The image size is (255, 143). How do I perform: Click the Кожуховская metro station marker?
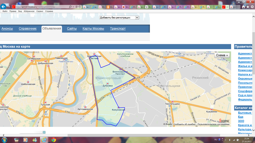[118, 107]
